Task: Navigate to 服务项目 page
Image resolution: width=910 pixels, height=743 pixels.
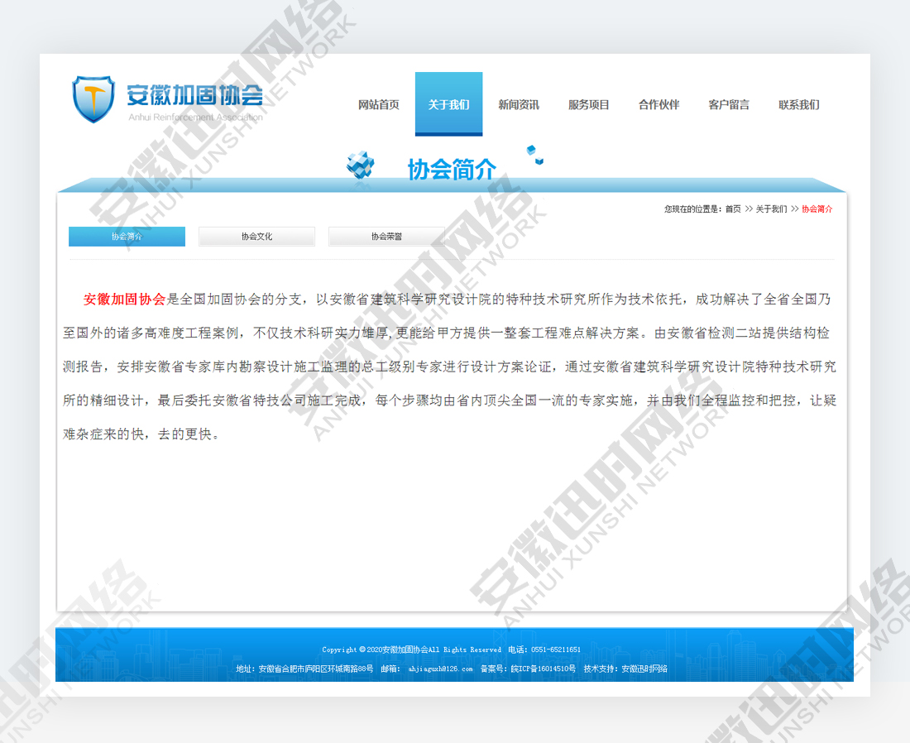Action: coord(589,105)
